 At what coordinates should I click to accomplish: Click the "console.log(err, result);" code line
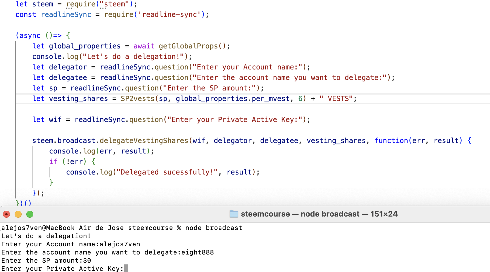coord(101,151)
